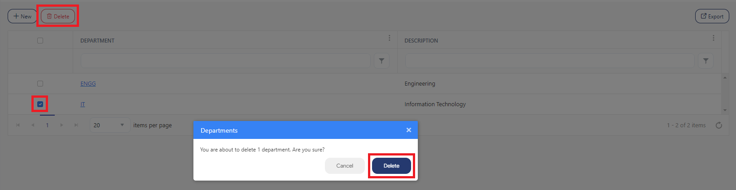The image size is (736, 190).
Task: Click the Export button
Action: point(712,17)
